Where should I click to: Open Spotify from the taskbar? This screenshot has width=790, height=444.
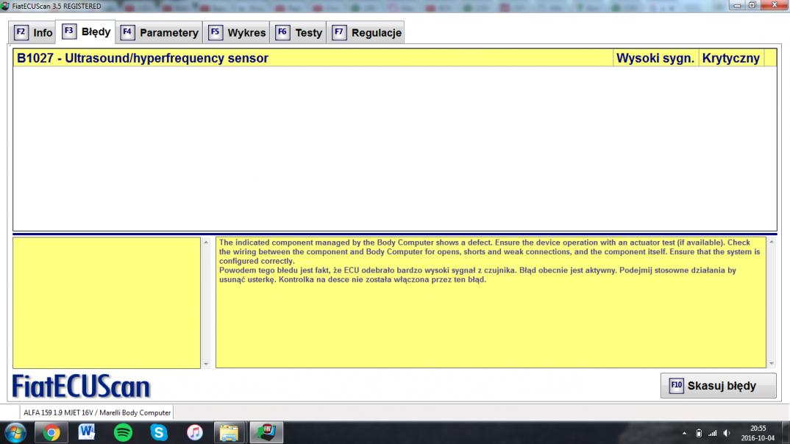tap(123, 432)
